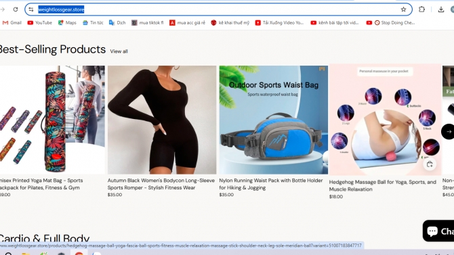Open the kê khai thuế mỹ bookmark
The width and height of the screenshot is (454, 255).
[x=230, y=22]
